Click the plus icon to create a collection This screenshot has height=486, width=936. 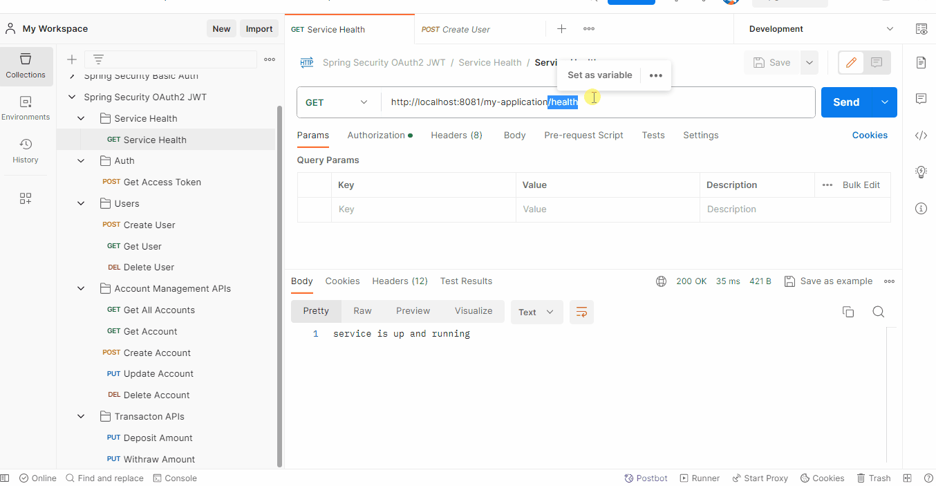(72, 59)
